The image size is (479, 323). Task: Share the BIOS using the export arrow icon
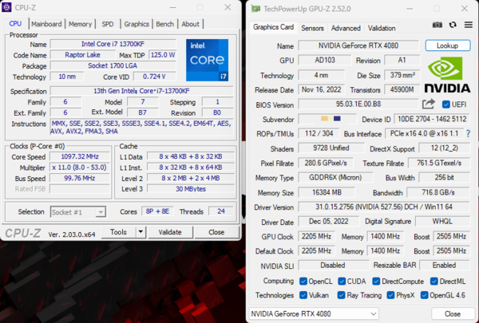click(x=428, y=104)
